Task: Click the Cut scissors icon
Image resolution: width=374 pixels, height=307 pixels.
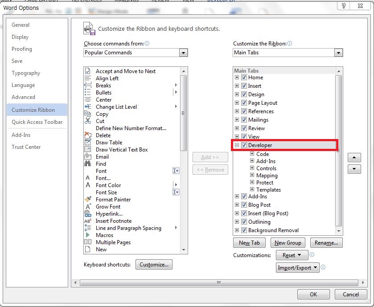Action: pos(87,121)
